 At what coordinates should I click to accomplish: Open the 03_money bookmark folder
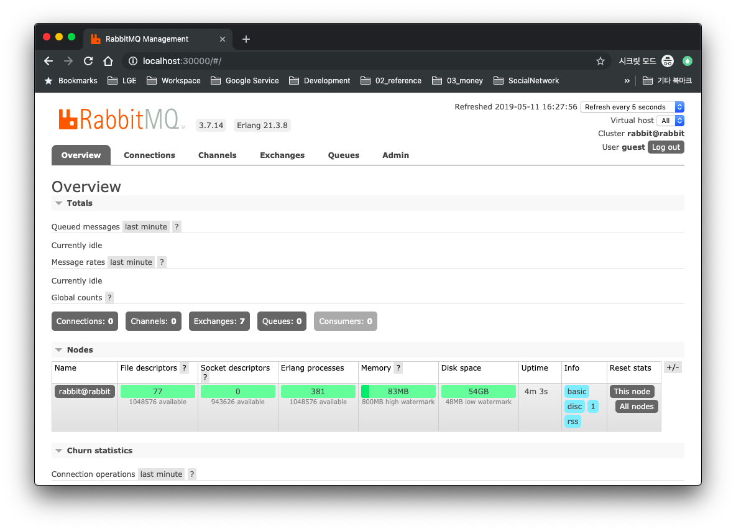point(457,81)
